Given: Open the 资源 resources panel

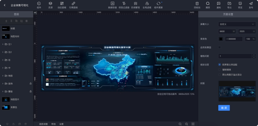Looking at the screenshot, I should pyautogui.click(x=50, y=5).
